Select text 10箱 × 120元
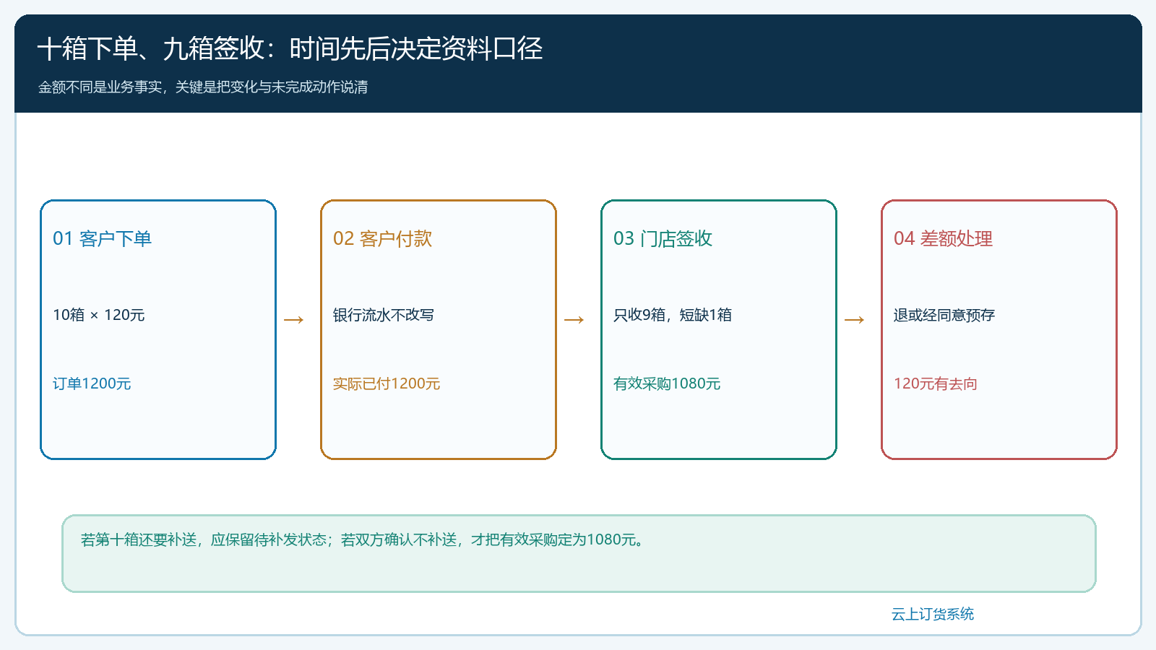This screenshot has height=650, width=1156. [x=99, y=315]
